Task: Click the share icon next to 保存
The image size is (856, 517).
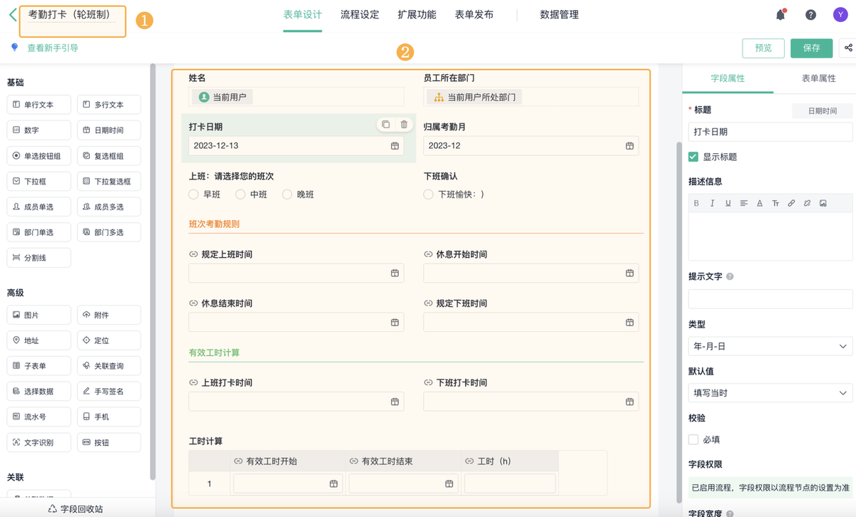Action: (x=848, y=48)
